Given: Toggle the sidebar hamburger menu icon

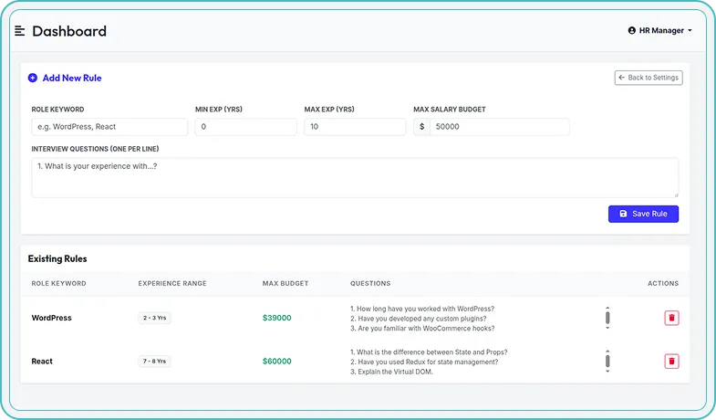Looking at the screenshot, I should [x=20, y=31].
